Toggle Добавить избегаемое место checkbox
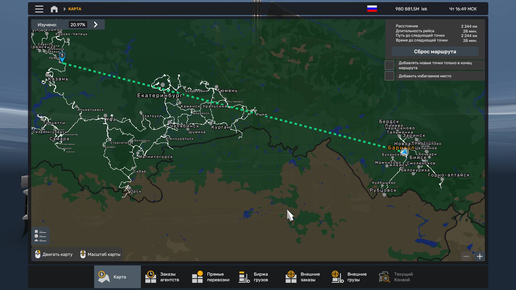 click(389, 76)
